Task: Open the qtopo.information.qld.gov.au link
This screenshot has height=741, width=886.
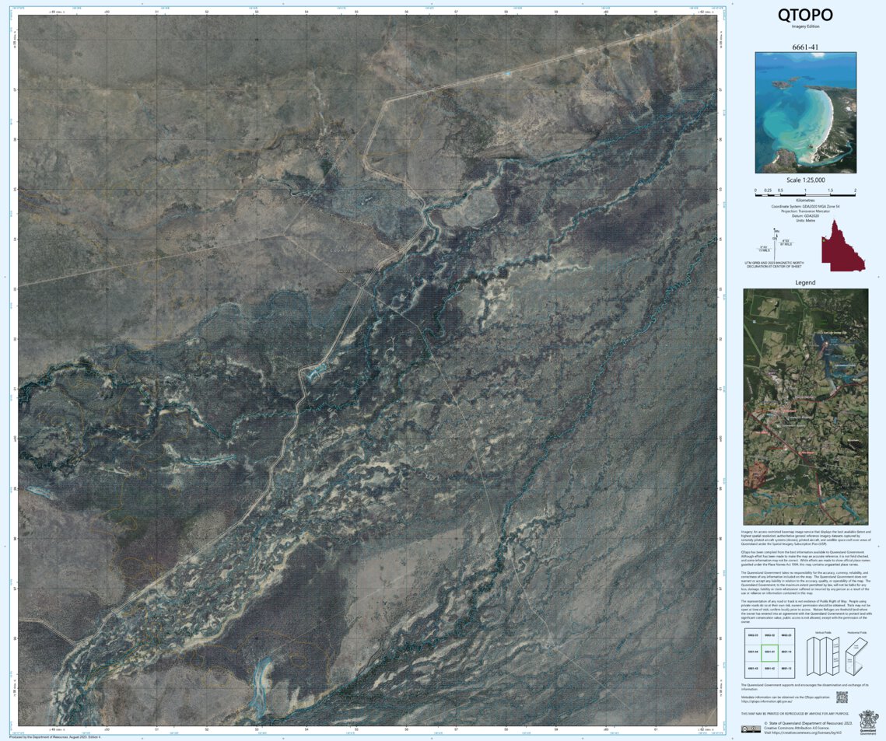Action: 767,701
